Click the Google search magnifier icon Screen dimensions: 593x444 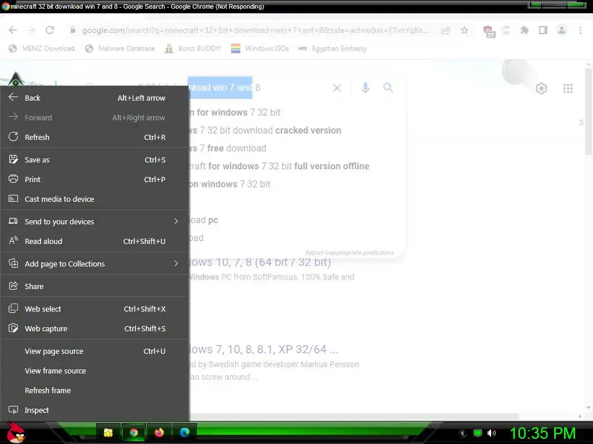[x=389, y=88]
